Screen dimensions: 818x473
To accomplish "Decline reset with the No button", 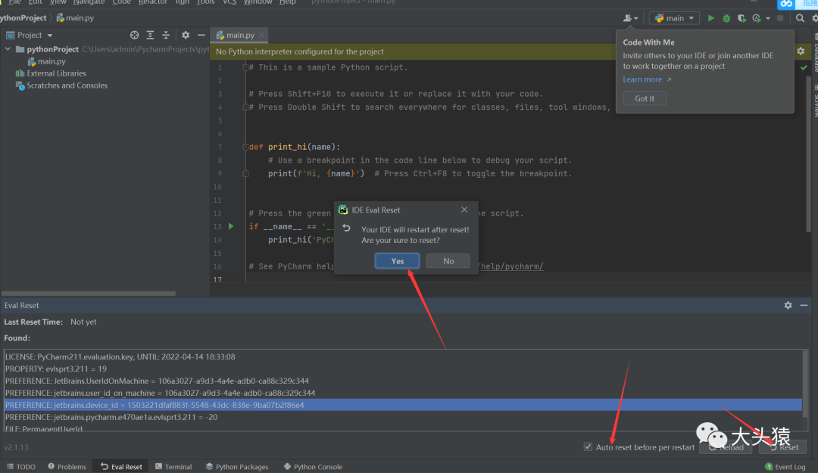I will (x=448, y=261).
